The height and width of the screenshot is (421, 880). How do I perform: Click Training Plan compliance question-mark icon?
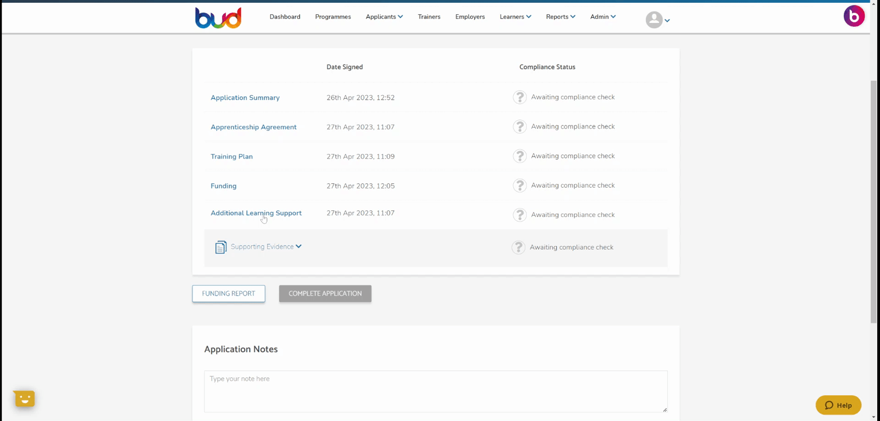click(520, 156)
